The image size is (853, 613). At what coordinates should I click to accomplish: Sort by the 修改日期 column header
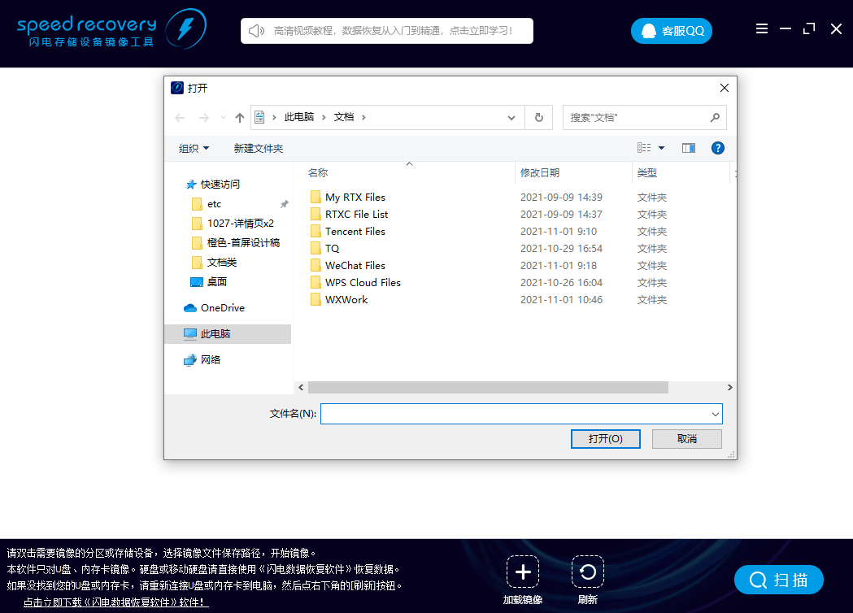coord(540,173)
